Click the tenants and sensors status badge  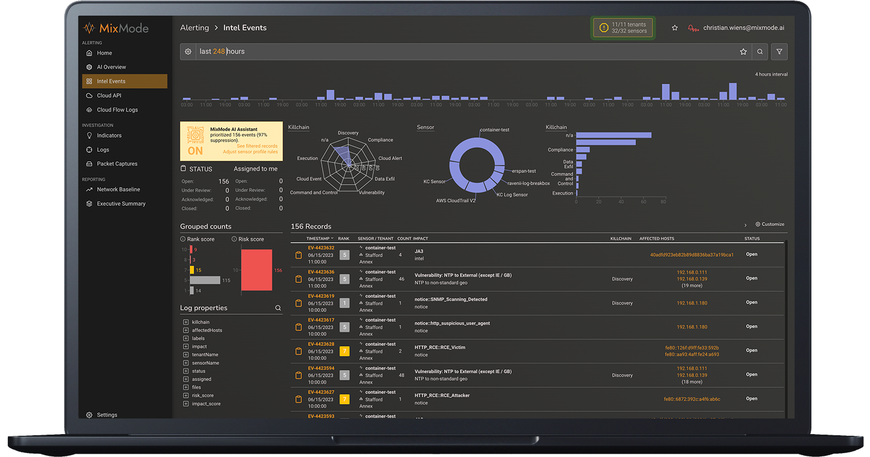[x=623, y=28]
